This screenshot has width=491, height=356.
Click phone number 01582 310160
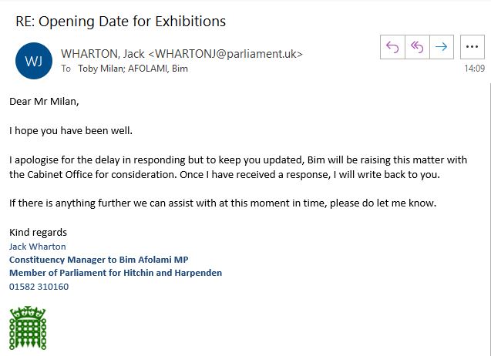tap(39, 287)
